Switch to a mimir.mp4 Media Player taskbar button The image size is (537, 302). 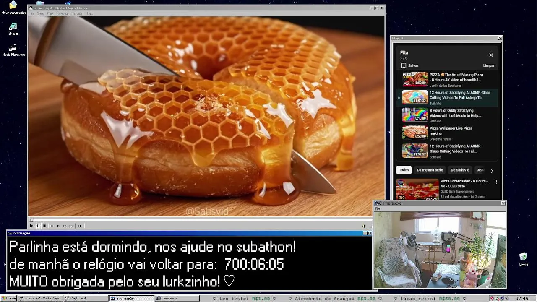pyautogui.click(x=40, y=298)
